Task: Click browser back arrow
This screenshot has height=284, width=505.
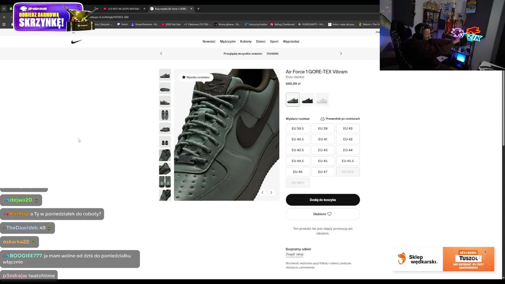Action: pos(4,17)
